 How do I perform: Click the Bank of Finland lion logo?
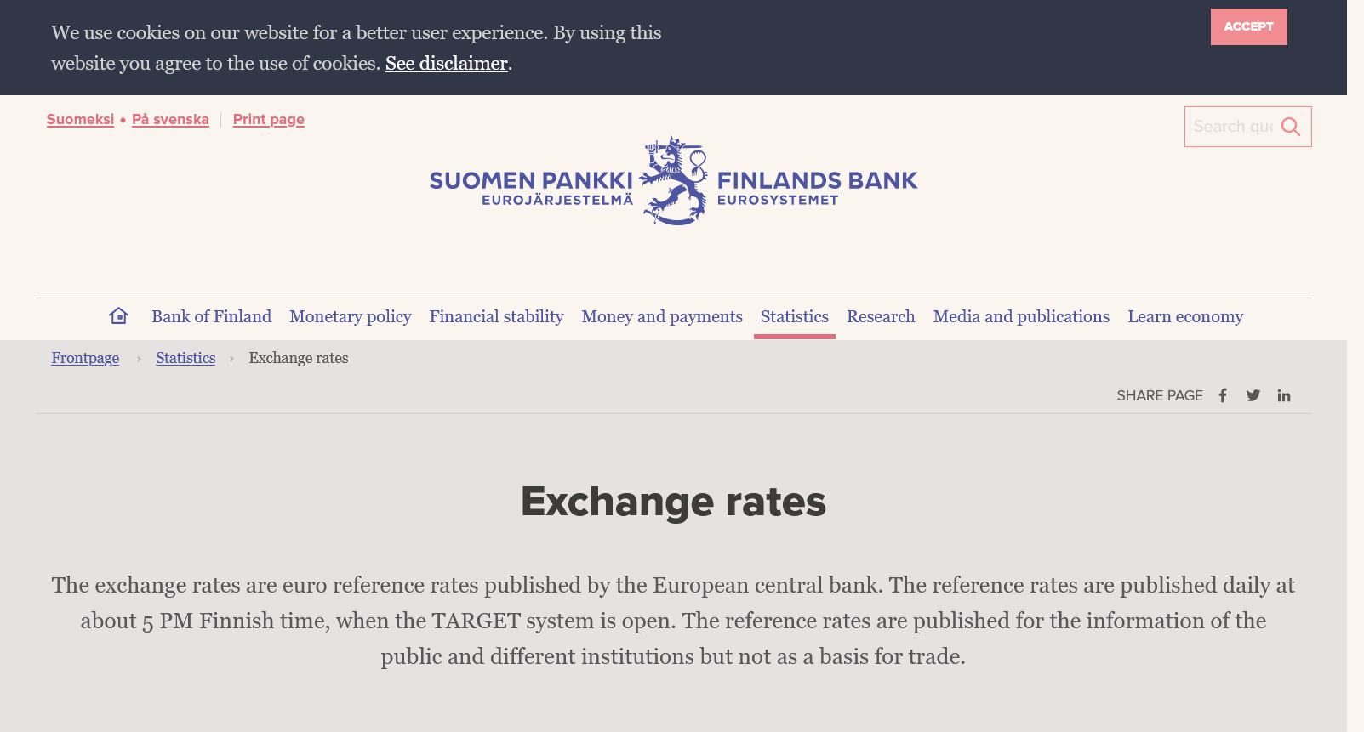(674, 181)
